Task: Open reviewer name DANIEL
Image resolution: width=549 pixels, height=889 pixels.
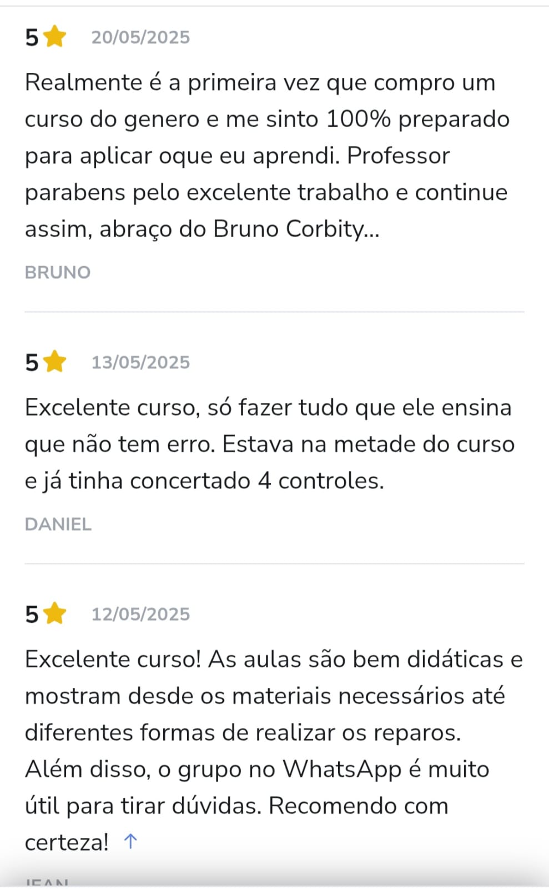Action: point(58,524)
